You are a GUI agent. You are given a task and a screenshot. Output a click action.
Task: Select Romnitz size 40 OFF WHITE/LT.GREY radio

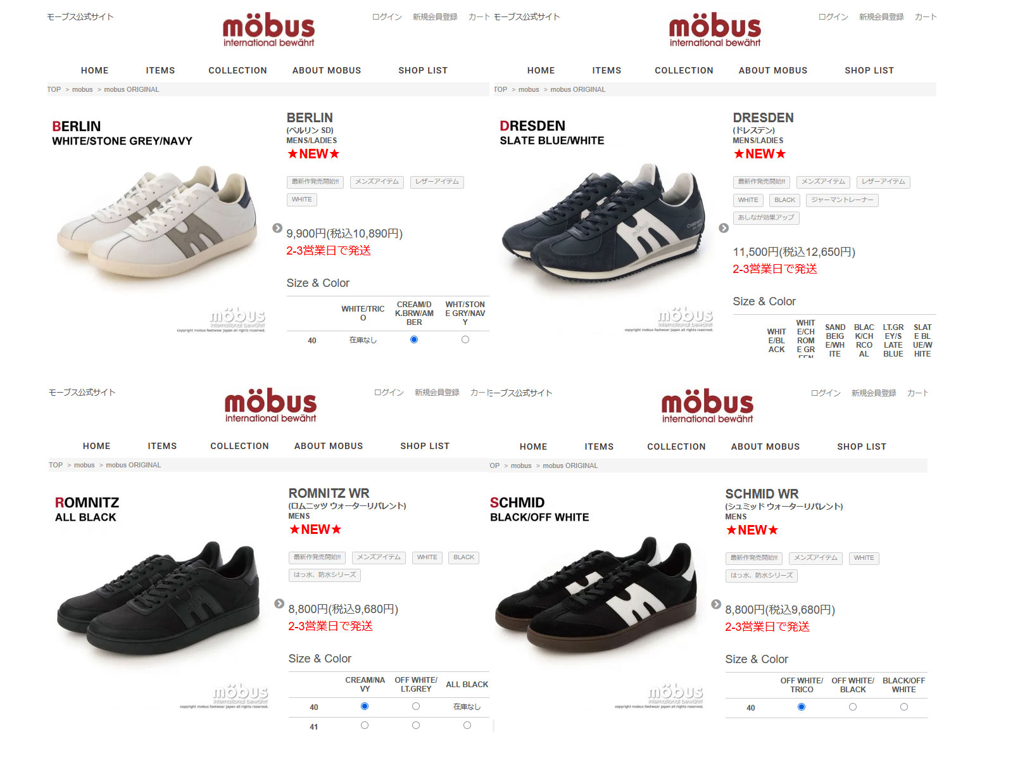tap(416, 706)
